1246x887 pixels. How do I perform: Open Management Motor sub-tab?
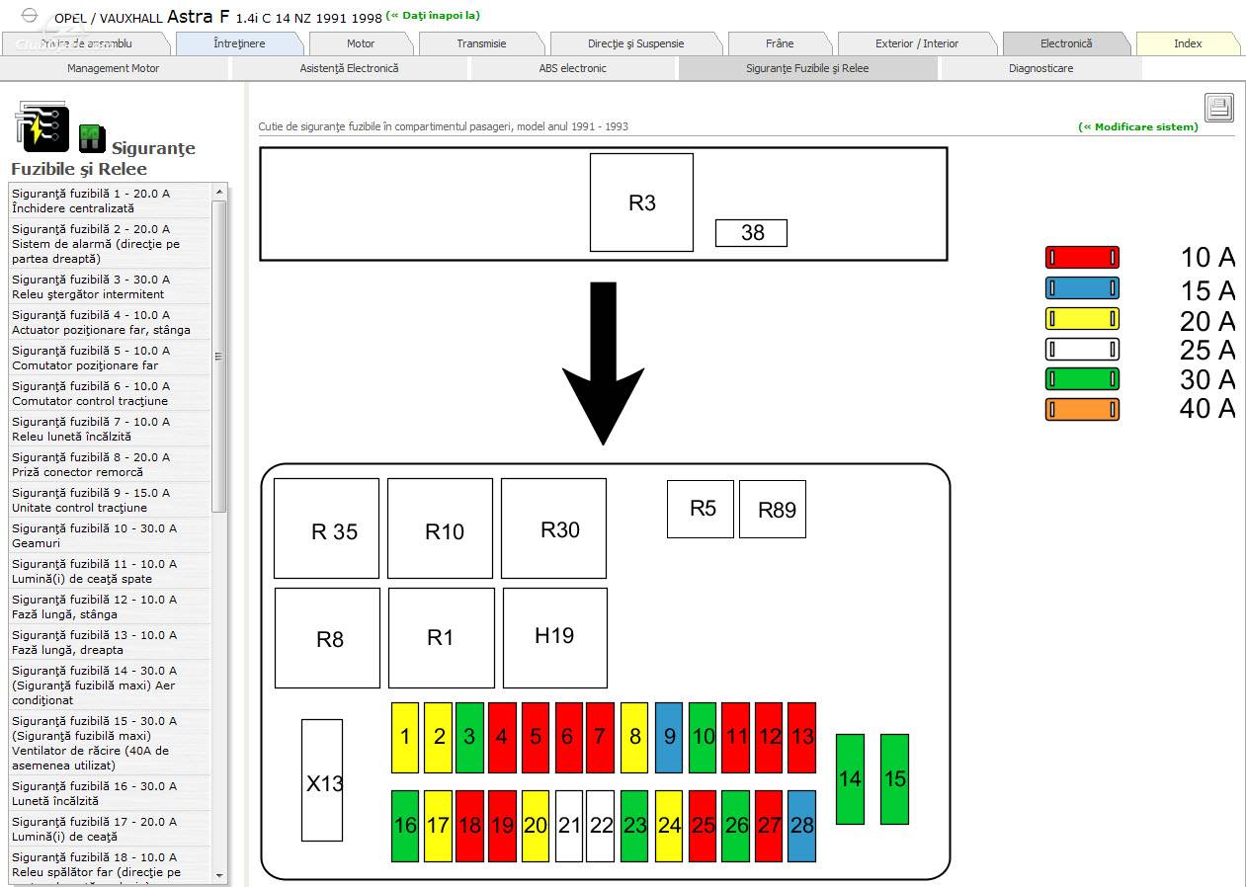pos(113,68)
